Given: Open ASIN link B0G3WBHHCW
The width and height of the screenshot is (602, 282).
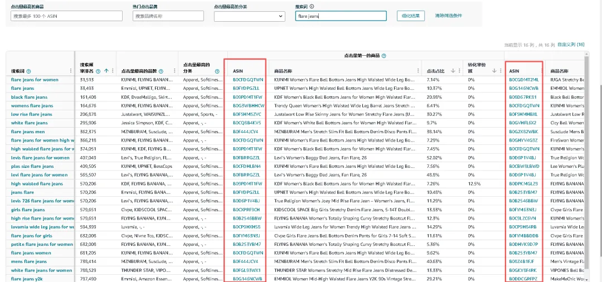Looking at the screenshot, I should pyautogui.click(x=249, y=105).
